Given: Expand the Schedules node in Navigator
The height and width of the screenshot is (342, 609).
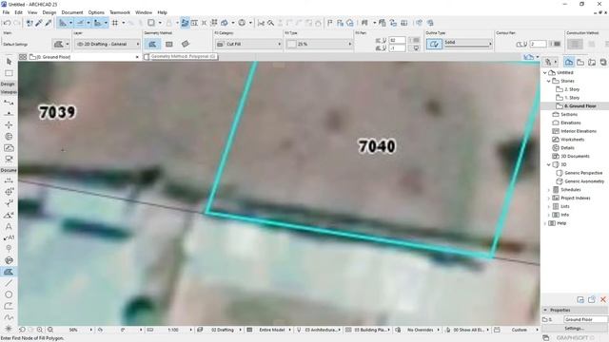Looking at the screenshot, I should point(549,190).
